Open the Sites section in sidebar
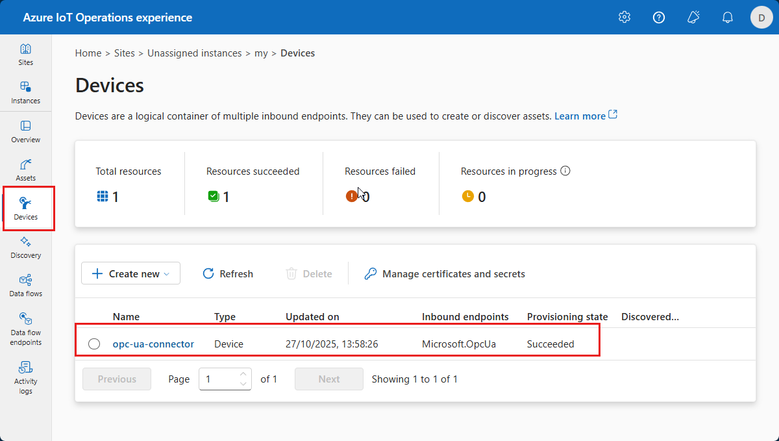 pyautogui.click(x=25, y=55)
